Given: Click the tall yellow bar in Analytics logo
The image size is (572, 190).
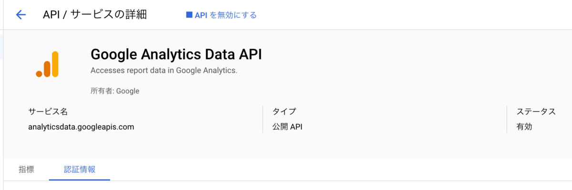Looking at the screenshot, I should pyautogui.click(x=55, y=64).
